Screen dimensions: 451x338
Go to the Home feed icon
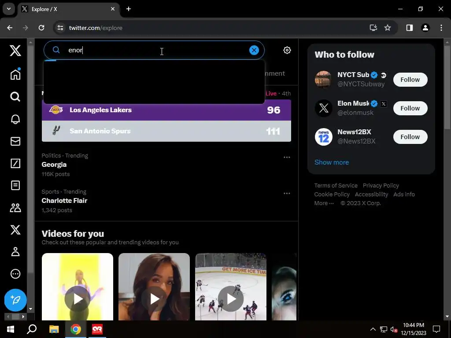[15, 74]
